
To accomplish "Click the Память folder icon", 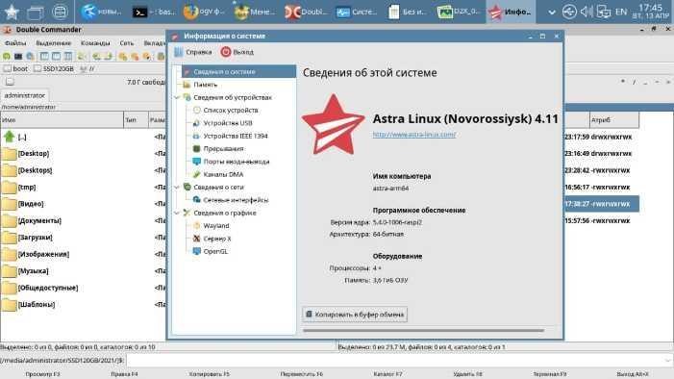I will coord(187,85).
